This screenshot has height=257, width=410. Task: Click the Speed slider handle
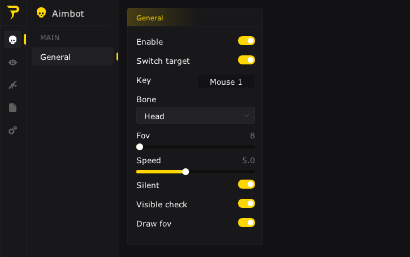tap(185, 172)
